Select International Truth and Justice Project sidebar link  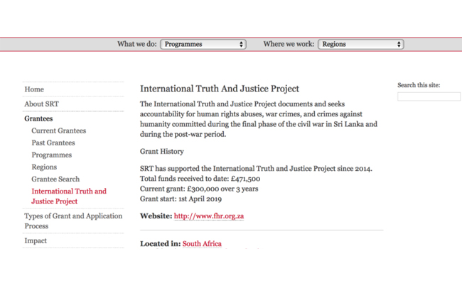click(69, 196)
